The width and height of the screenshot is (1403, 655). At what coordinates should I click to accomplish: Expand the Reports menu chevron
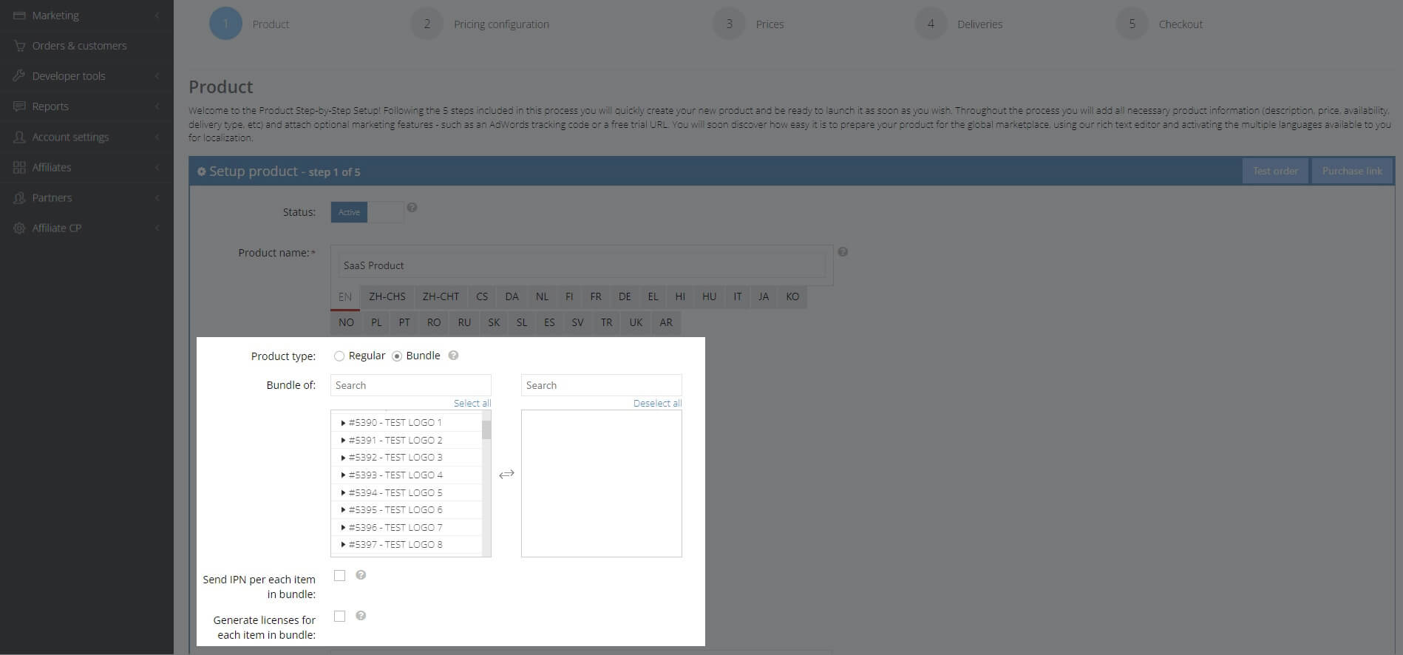pos(157,106)
